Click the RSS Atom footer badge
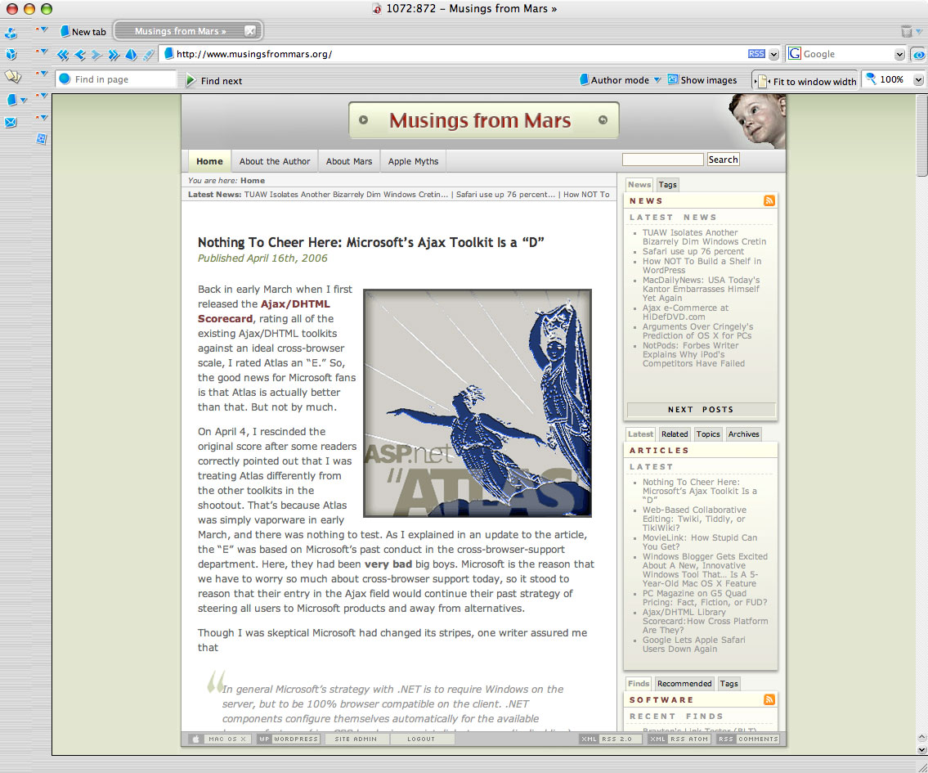This screenshot has width=928, height=773. pos(679,739)
